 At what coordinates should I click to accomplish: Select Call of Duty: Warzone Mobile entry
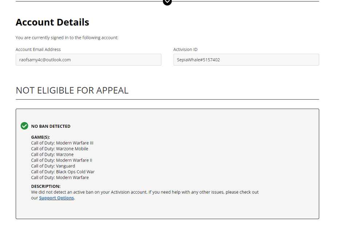pos(60,149)
